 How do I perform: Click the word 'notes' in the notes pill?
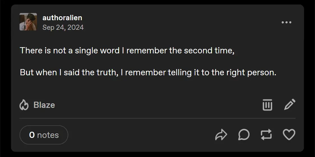(48, 135)
